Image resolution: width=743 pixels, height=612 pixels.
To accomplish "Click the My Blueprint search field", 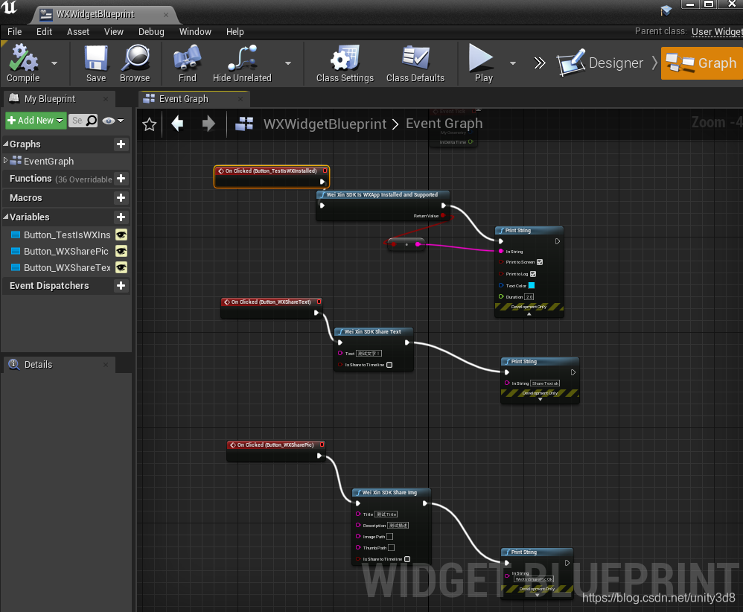I will [83, 121].
